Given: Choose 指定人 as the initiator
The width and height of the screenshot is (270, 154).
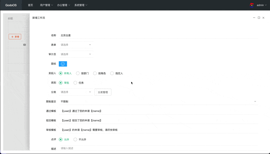Looking at the screenshot, I should (x=112, y=73).
